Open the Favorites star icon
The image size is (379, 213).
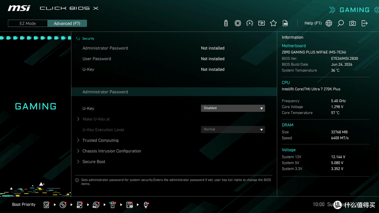point(273,23)
